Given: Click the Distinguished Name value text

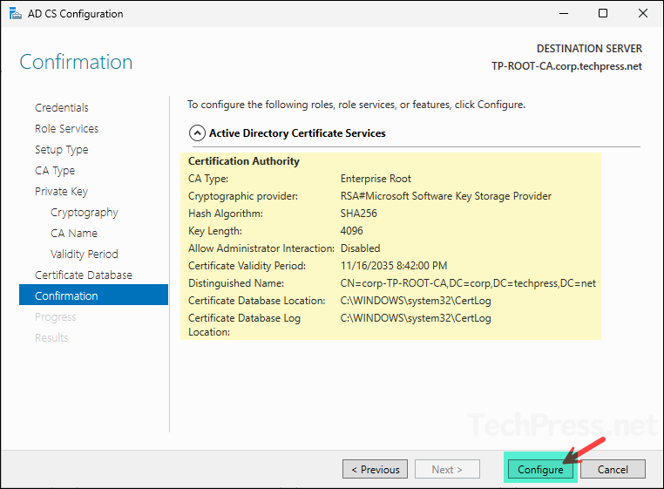Looking at the screenshot, I should coord(468,283).
